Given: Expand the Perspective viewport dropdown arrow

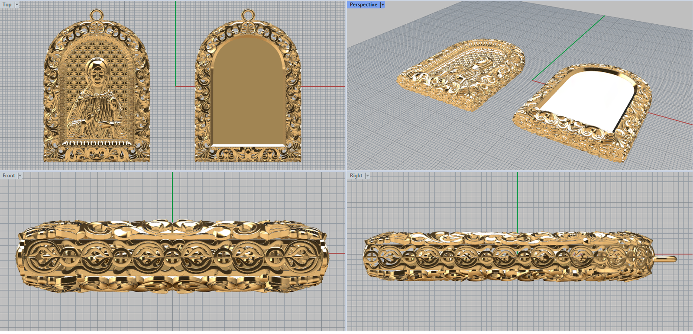Looking at the screenshot, I should pyautogui.click(x=382, y=5).
